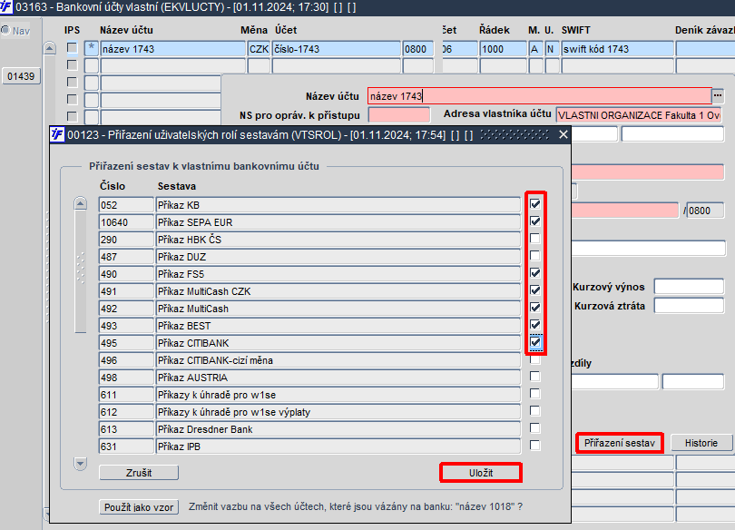Click Použít jako vzor button
The width and height of the screenshot is (735, 530).
[x=139, y=507]
